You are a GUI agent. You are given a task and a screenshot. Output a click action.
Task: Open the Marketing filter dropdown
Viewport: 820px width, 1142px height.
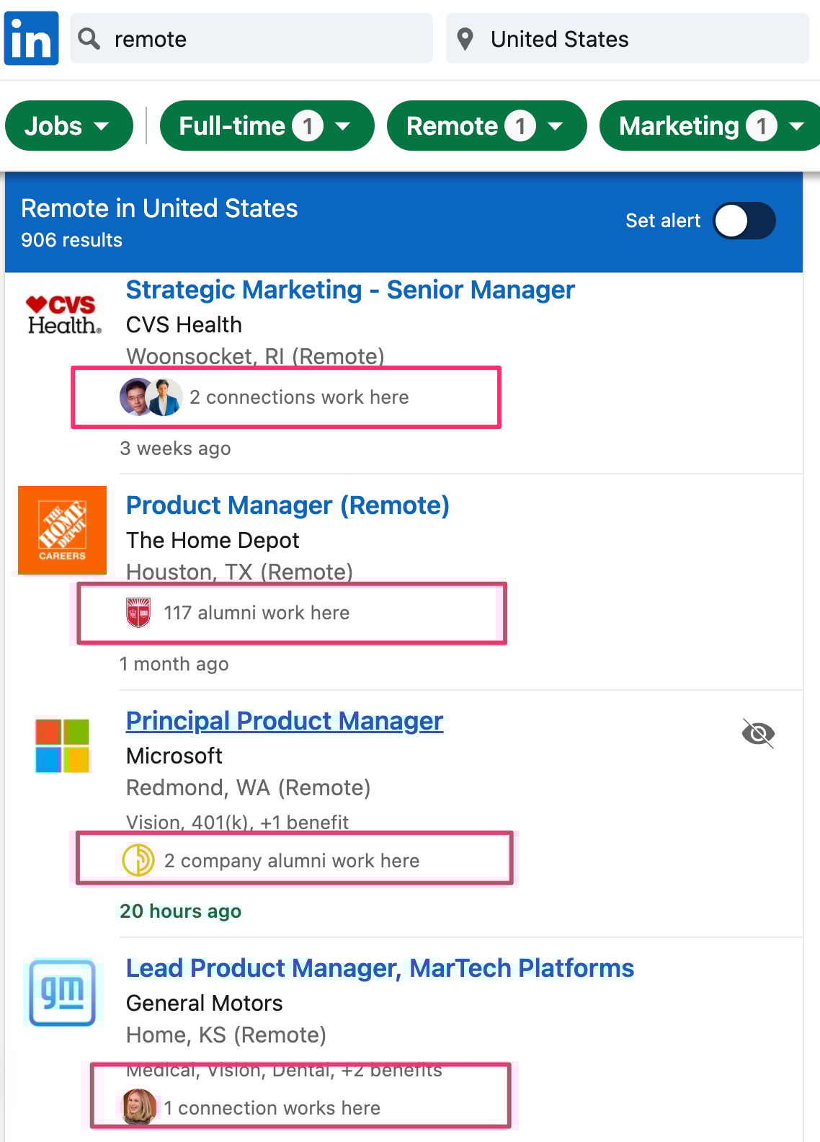tap(710, 125)
